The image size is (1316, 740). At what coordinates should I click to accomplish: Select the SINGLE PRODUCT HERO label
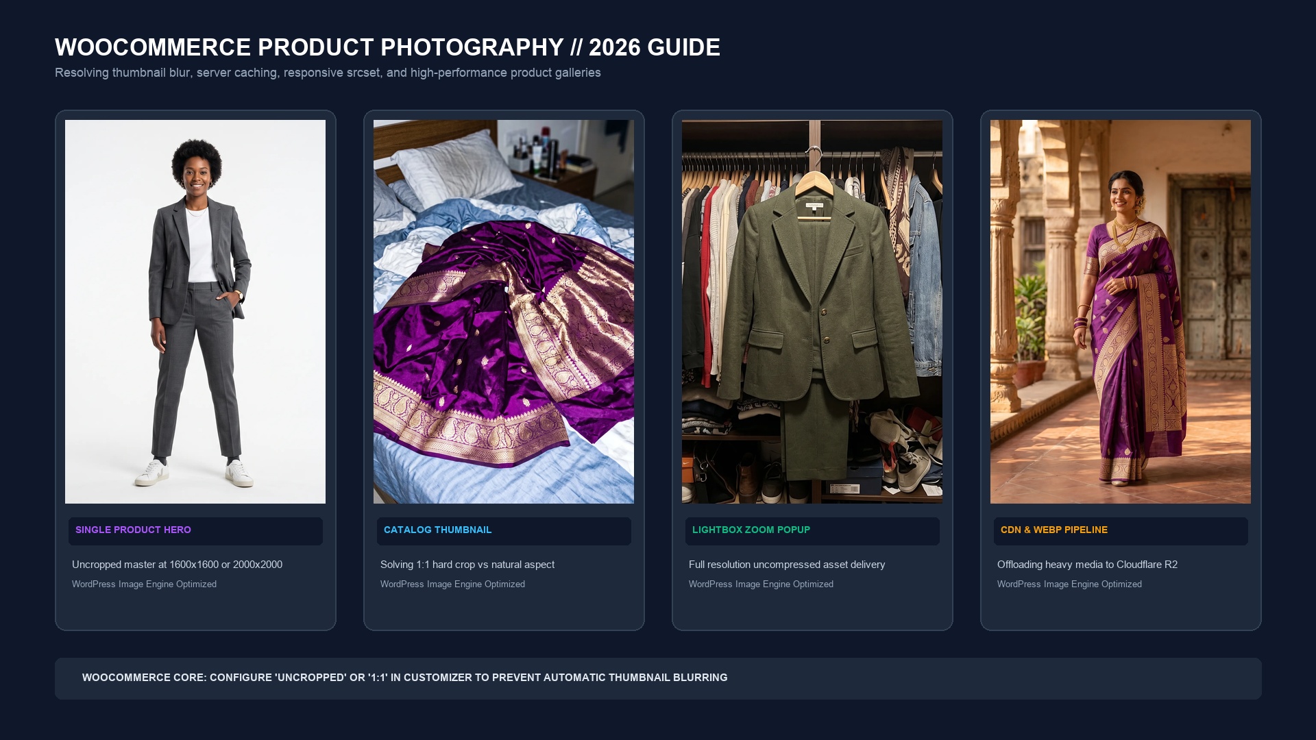click(x=133, y=530)
